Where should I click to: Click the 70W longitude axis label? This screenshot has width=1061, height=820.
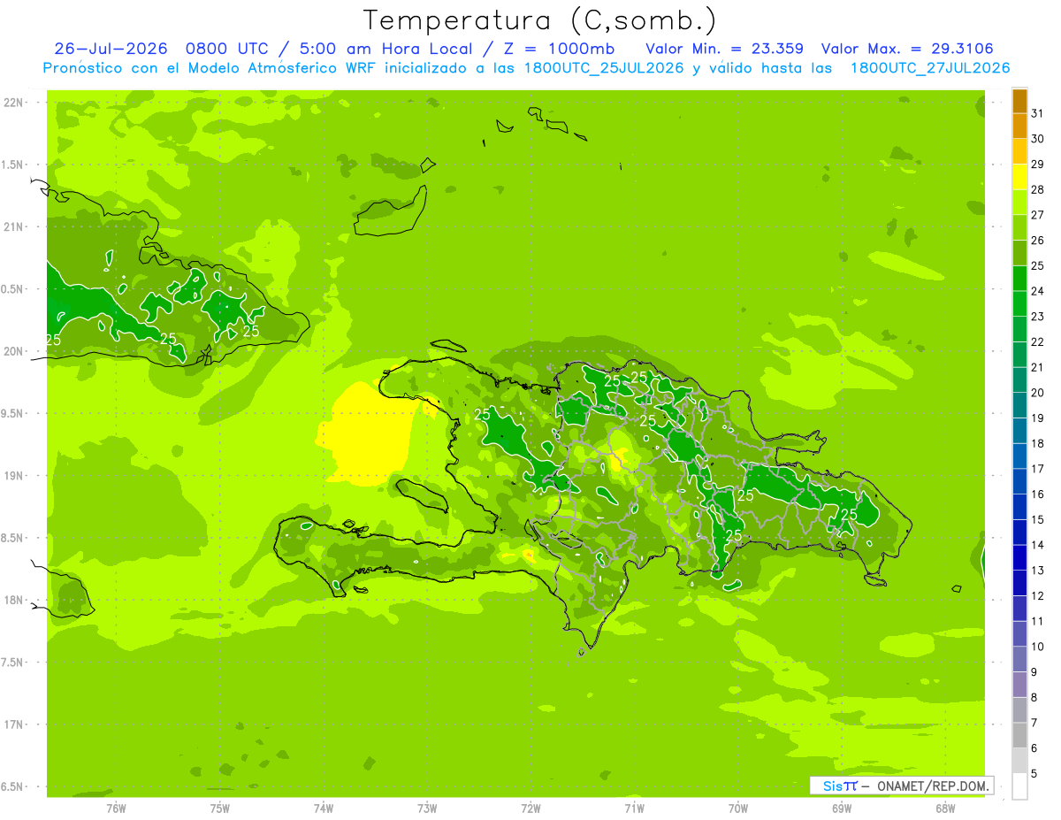click(x=738, y=809)
